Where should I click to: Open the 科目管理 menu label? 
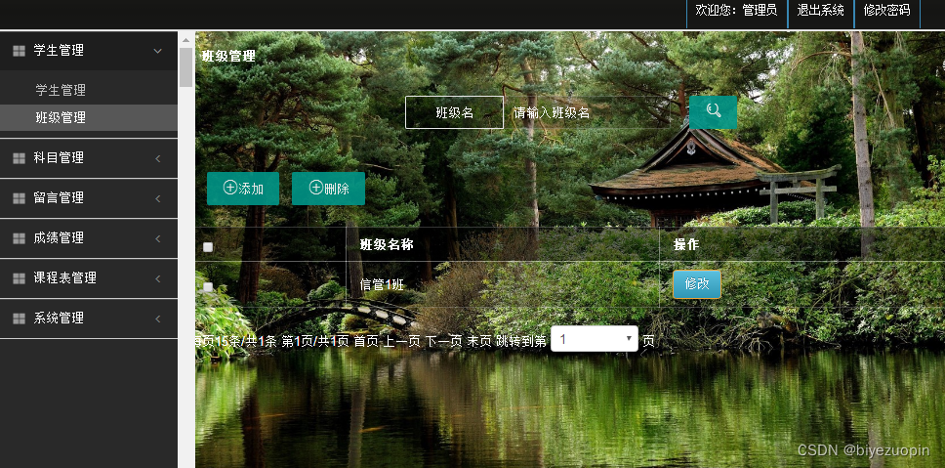(x=59, y=158)
